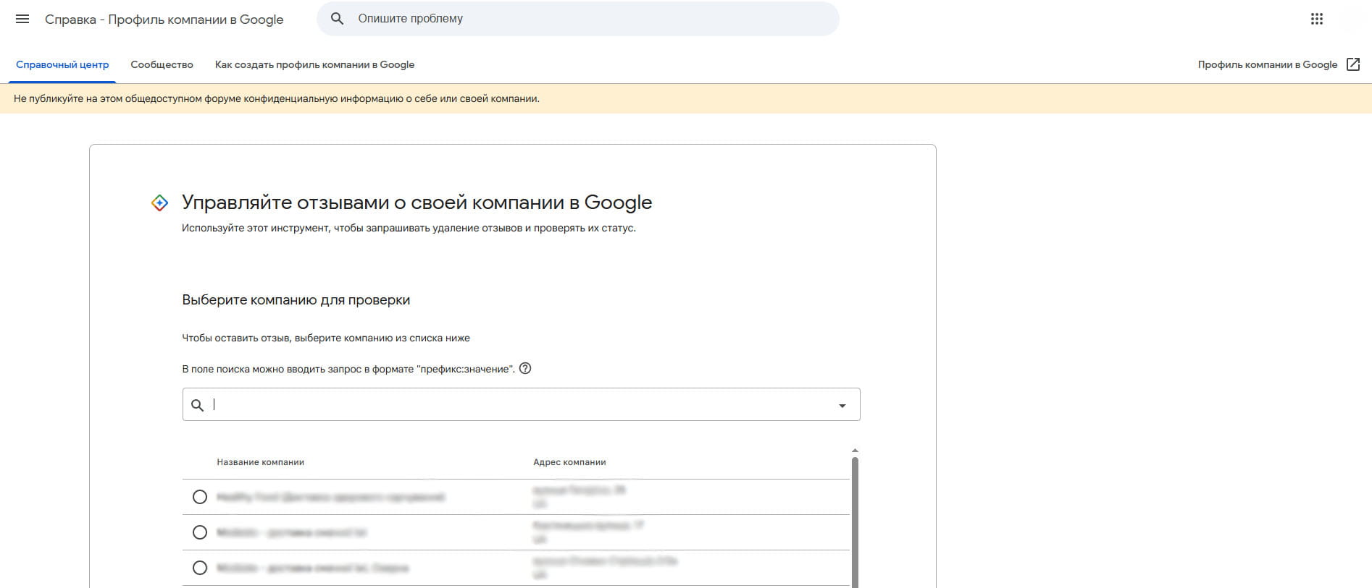
Task: Click the help question mark icon
Action: (526, 368)
